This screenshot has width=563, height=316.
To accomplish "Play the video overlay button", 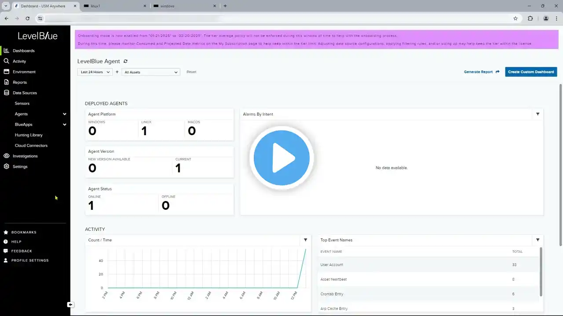I will pos(281,158).
